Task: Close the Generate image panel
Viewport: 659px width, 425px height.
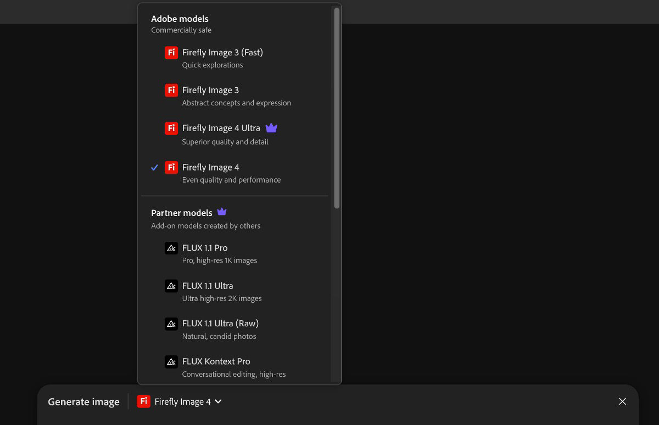Action: point(622,401)
